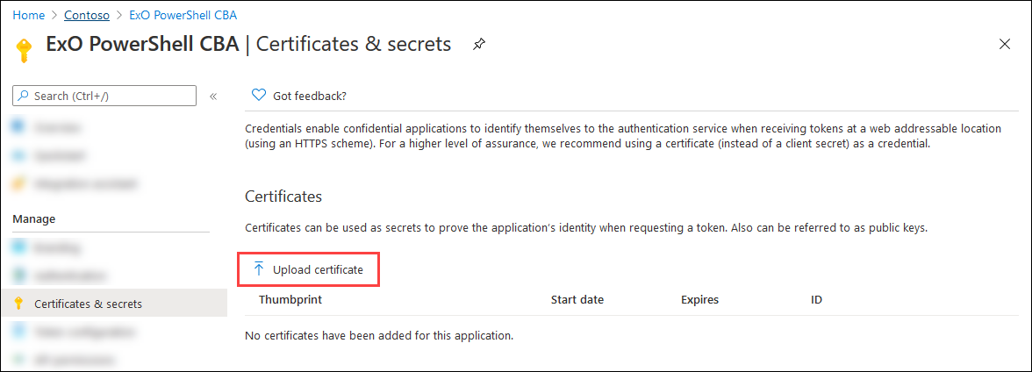Click the ID column header
Image resolution: width=1032 pixels, height=372 pixels.
pyautogui.click(x=816, y=300)
